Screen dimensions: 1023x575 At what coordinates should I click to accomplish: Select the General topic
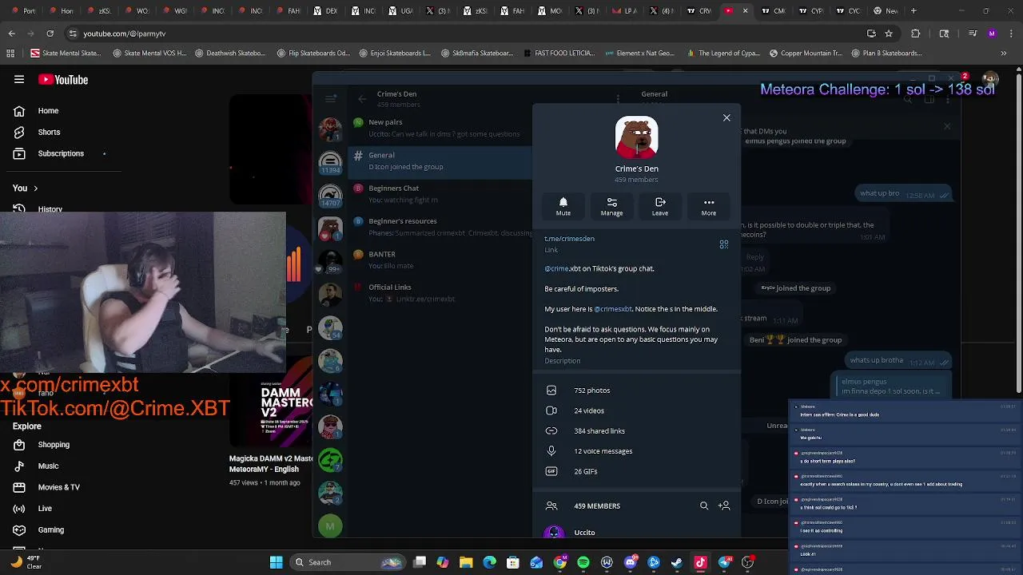[440, 161]
